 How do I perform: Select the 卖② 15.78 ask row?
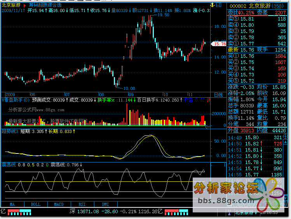(257, 37)
